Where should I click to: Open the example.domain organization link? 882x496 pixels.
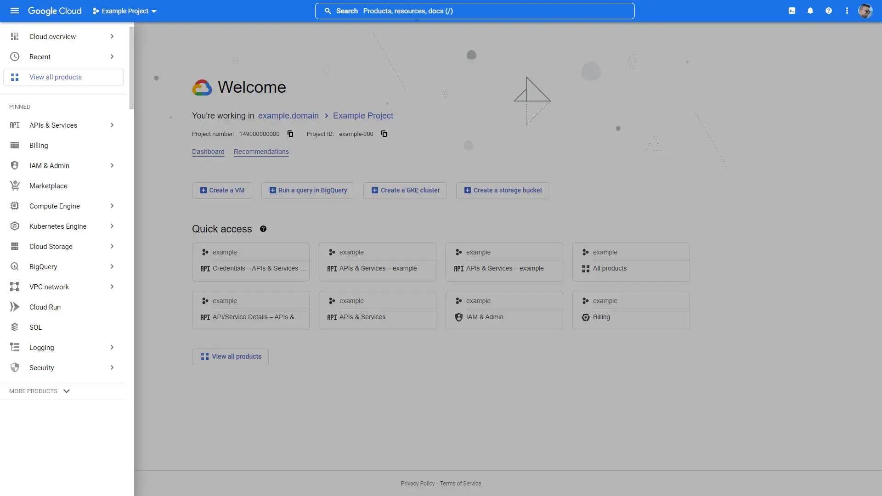288,116
